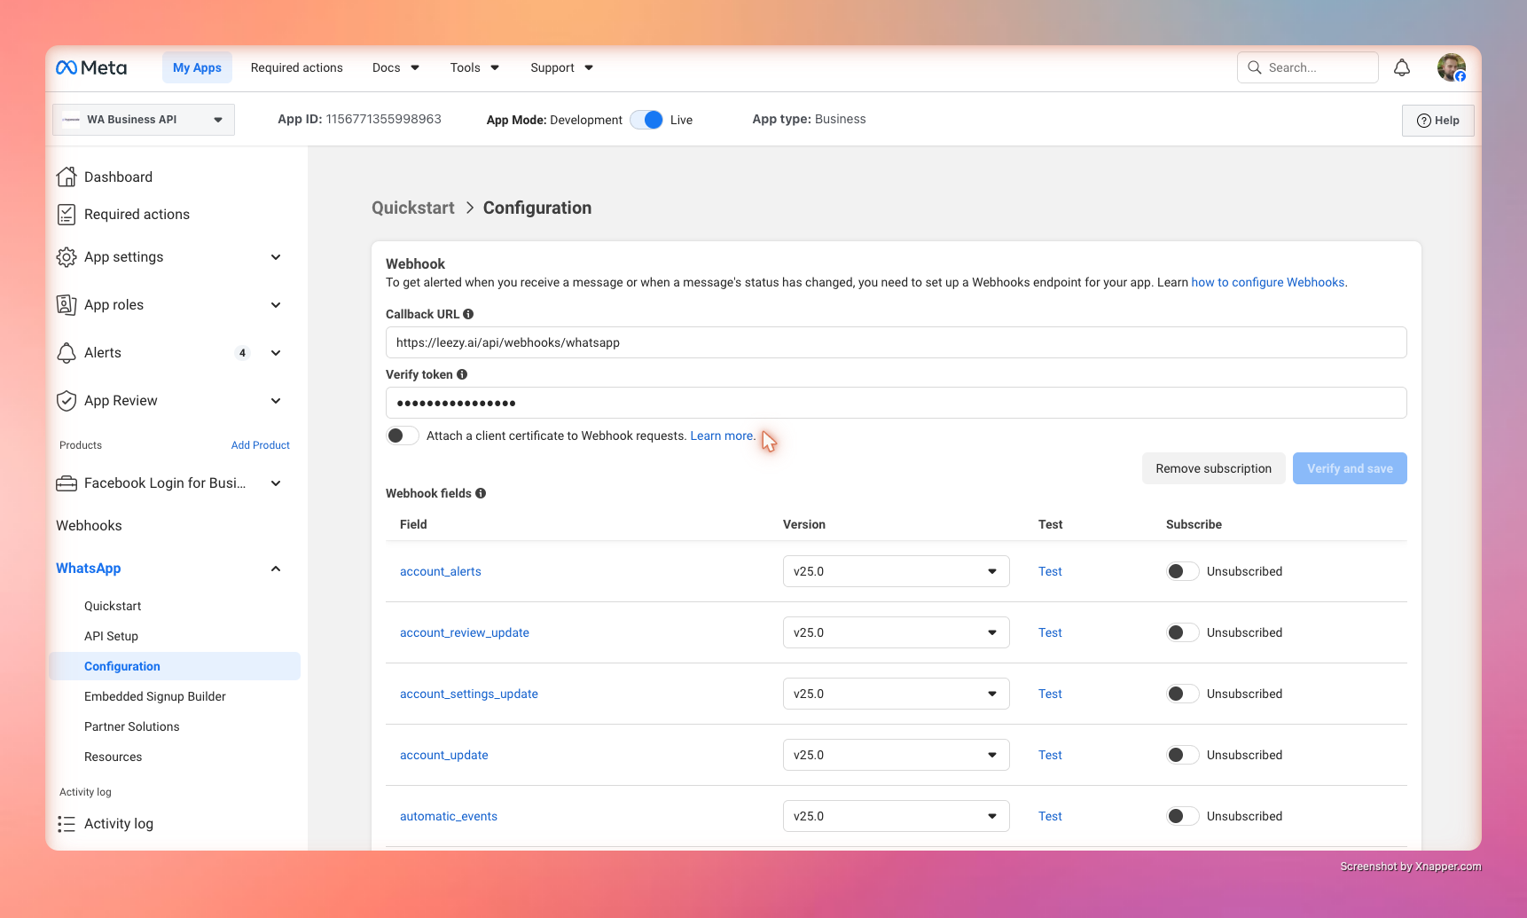
Task: Expand App roles section
Action: click(276, 305)
